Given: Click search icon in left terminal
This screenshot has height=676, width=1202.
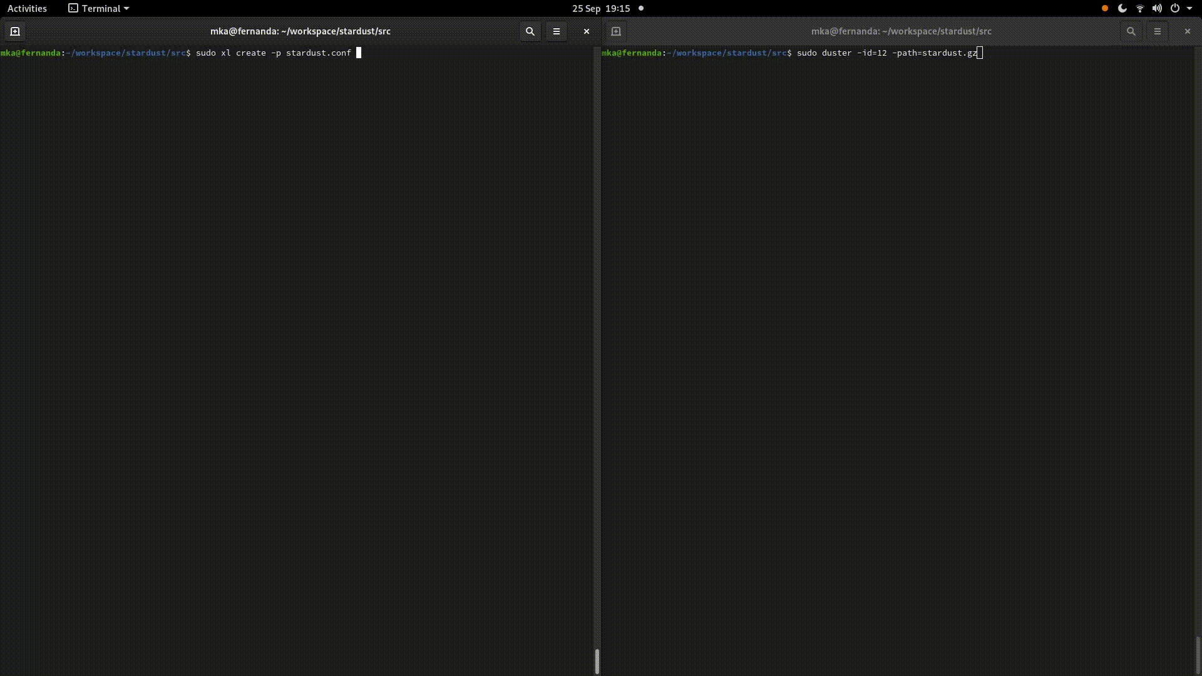Looking at the screenshot, I should click(x=530, y=31).
